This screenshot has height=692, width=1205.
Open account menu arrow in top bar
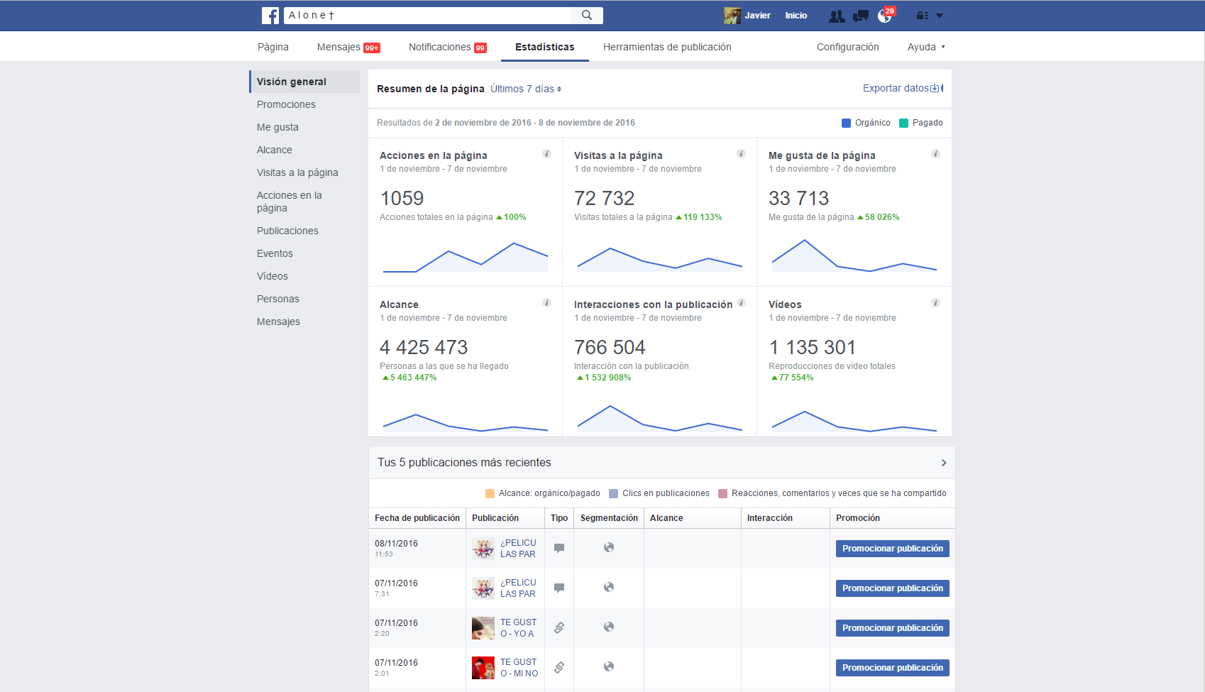coord(940,16)
